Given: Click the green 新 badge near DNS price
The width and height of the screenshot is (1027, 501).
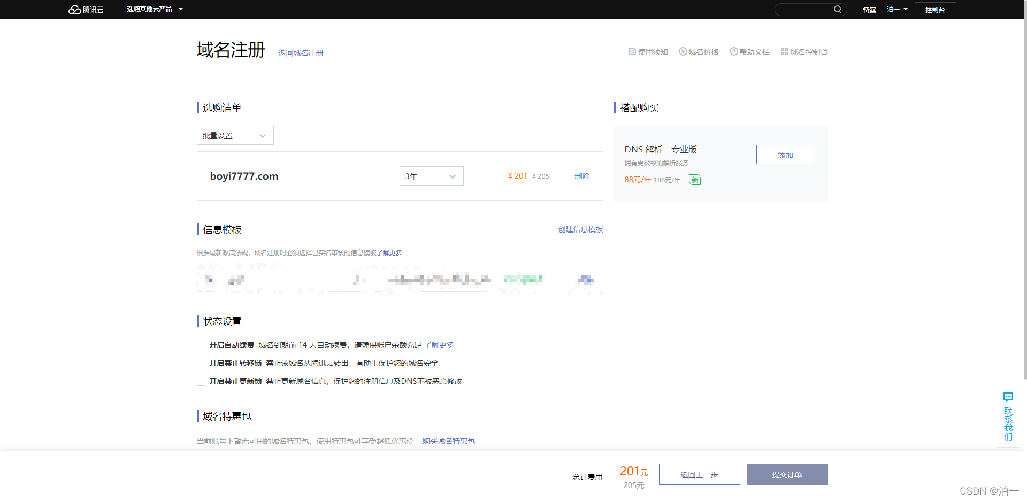Looking at the screenshot, I should tap(694, 180).
